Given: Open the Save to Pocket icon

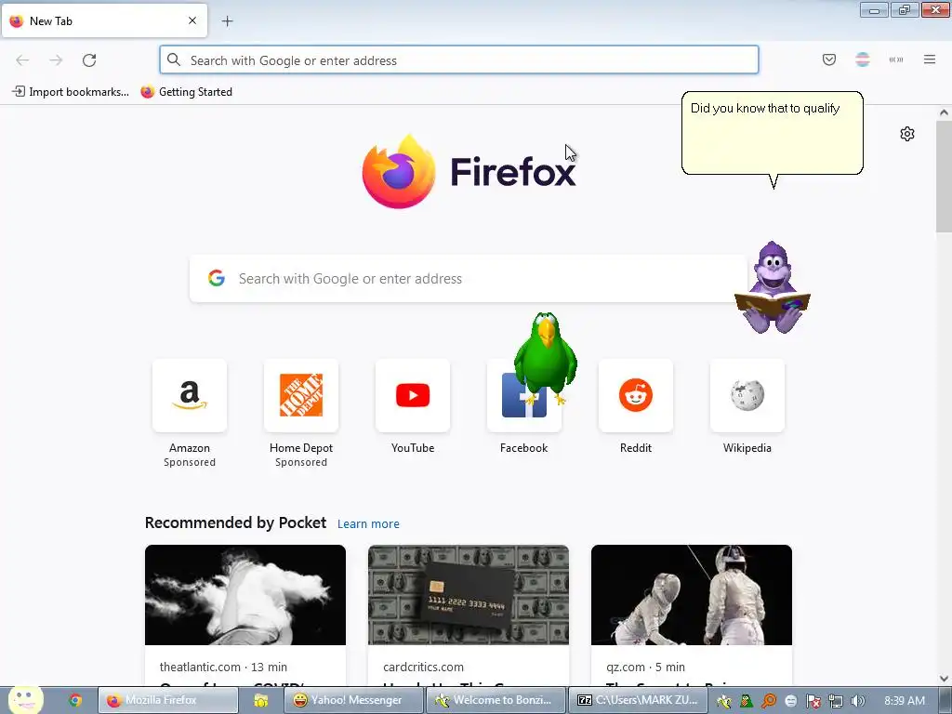Looking at the screenshot, I should click(x=829, y=59).
